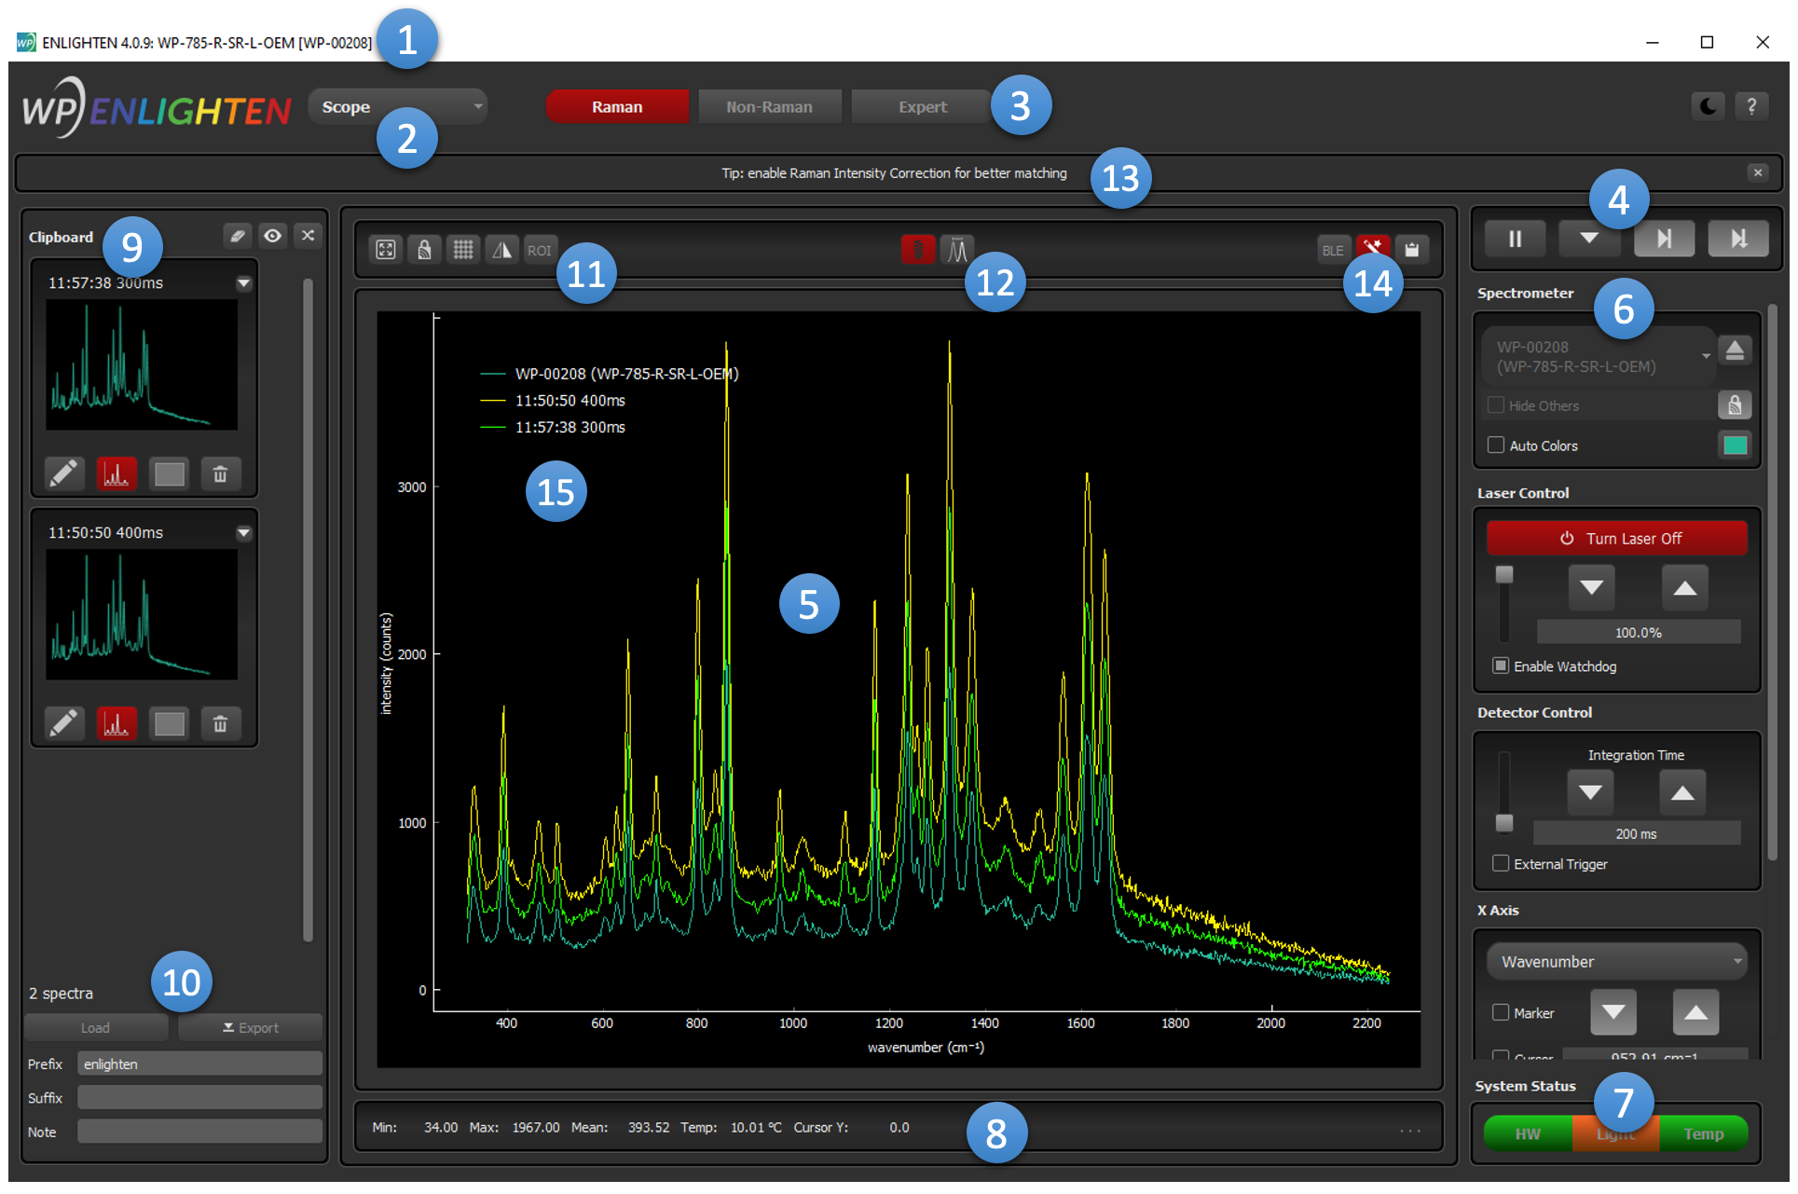Click the spectrometer color swatch
This screenshot has height=1194, width=1798.
pos(1735,446)
